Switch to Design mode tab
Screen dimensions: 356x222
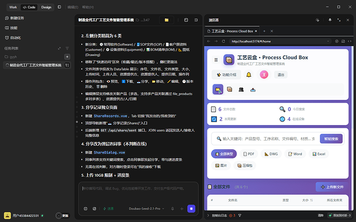tap(46, 7)
